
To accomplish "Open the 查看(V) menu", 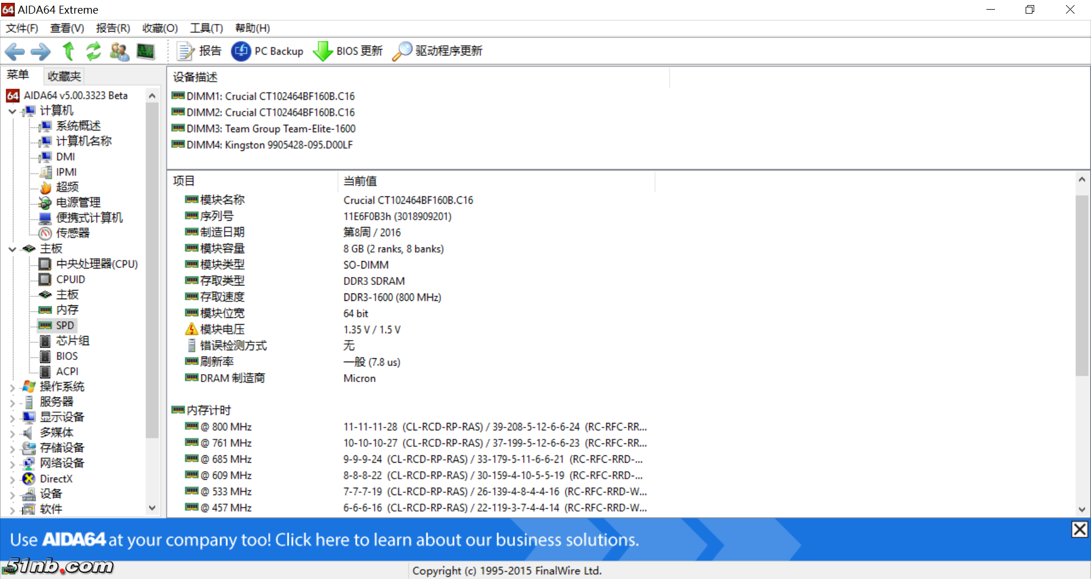I will (x=67, y=28).
